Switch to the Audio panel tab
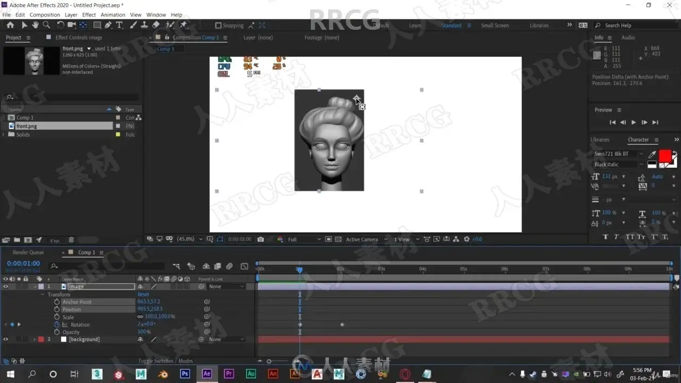The width and height of the screenshot is (681, 383). pyautogui.click(x=628, y=38)
